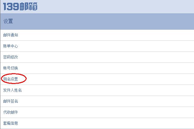
Task: Open the collect other mail row
Action: tap(97, 112)
